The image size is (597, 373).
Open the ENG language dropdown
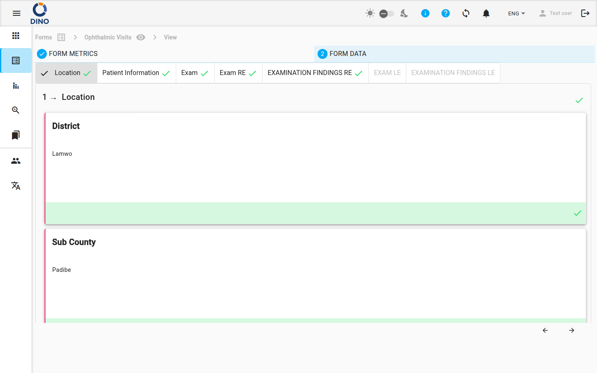click(517, 13)
